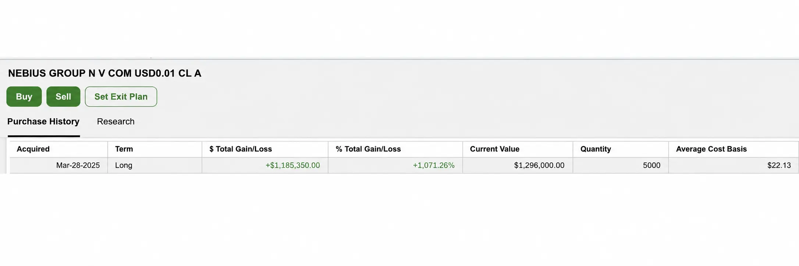Click the Mar-28-2025 acquired date cell
799x266 pixels.
point(78,165)
